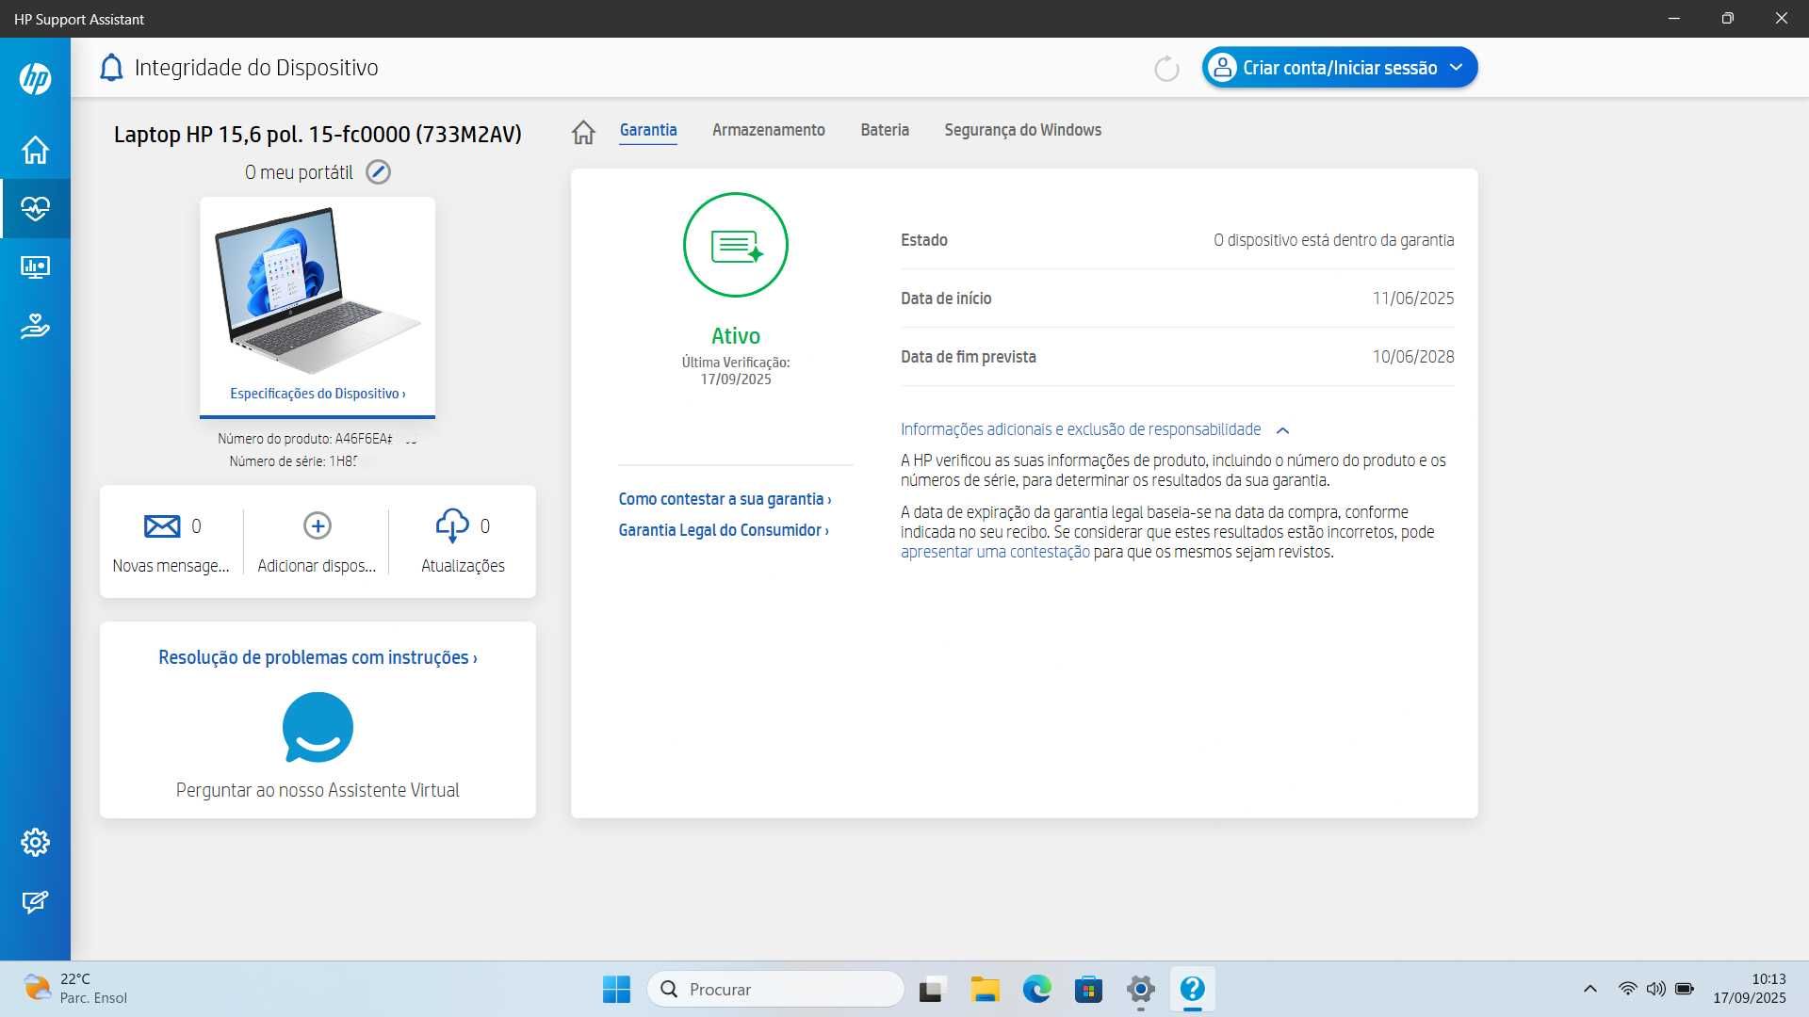The image size is (1809, 1017).
Task: Switch to the Armazenamento tab
Action: pyautogui.click(x=768, y=130)
